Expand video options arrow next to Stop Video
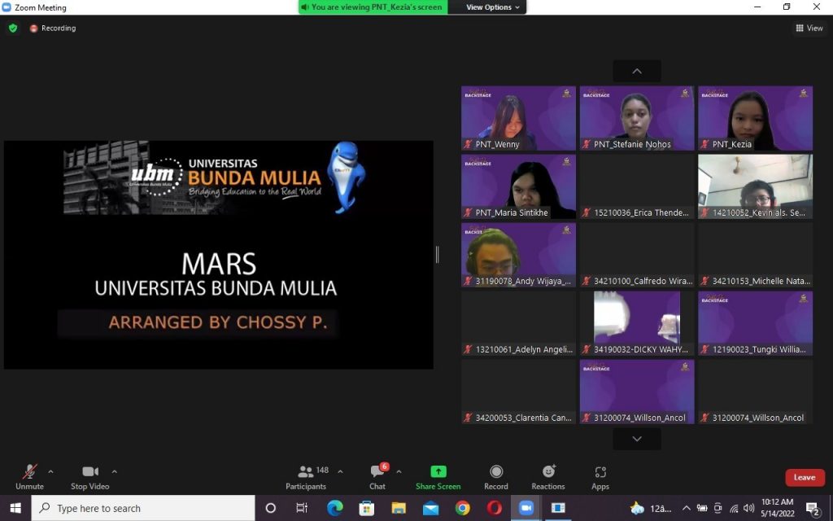The width and height of the screenshot is (833, 521). point(114,471)
